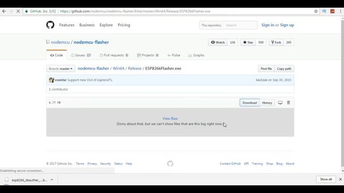The height and width of the screenshot is (193, 344).
Task: Click the GitHub octocat logo in header
Action: [50, 25]
